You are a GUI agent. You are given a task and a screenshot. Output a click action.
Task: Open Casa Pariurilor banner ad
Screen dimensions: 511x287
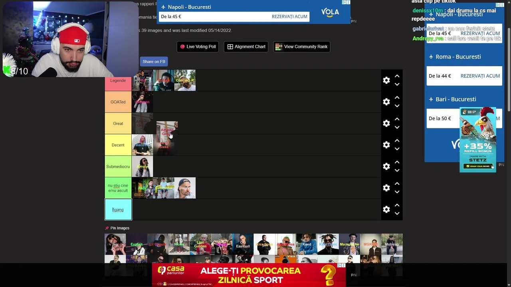click(248, 275)
